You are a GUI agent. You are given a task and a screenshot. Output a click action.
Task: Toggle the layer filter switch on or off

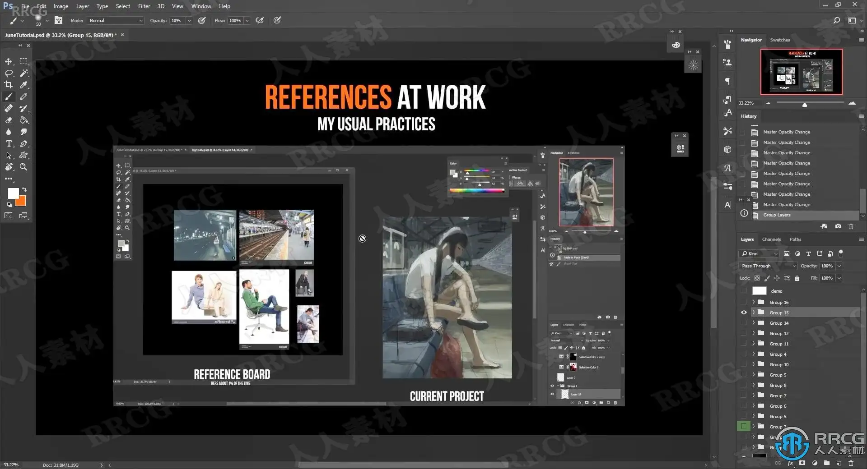(x=841, y=253)
